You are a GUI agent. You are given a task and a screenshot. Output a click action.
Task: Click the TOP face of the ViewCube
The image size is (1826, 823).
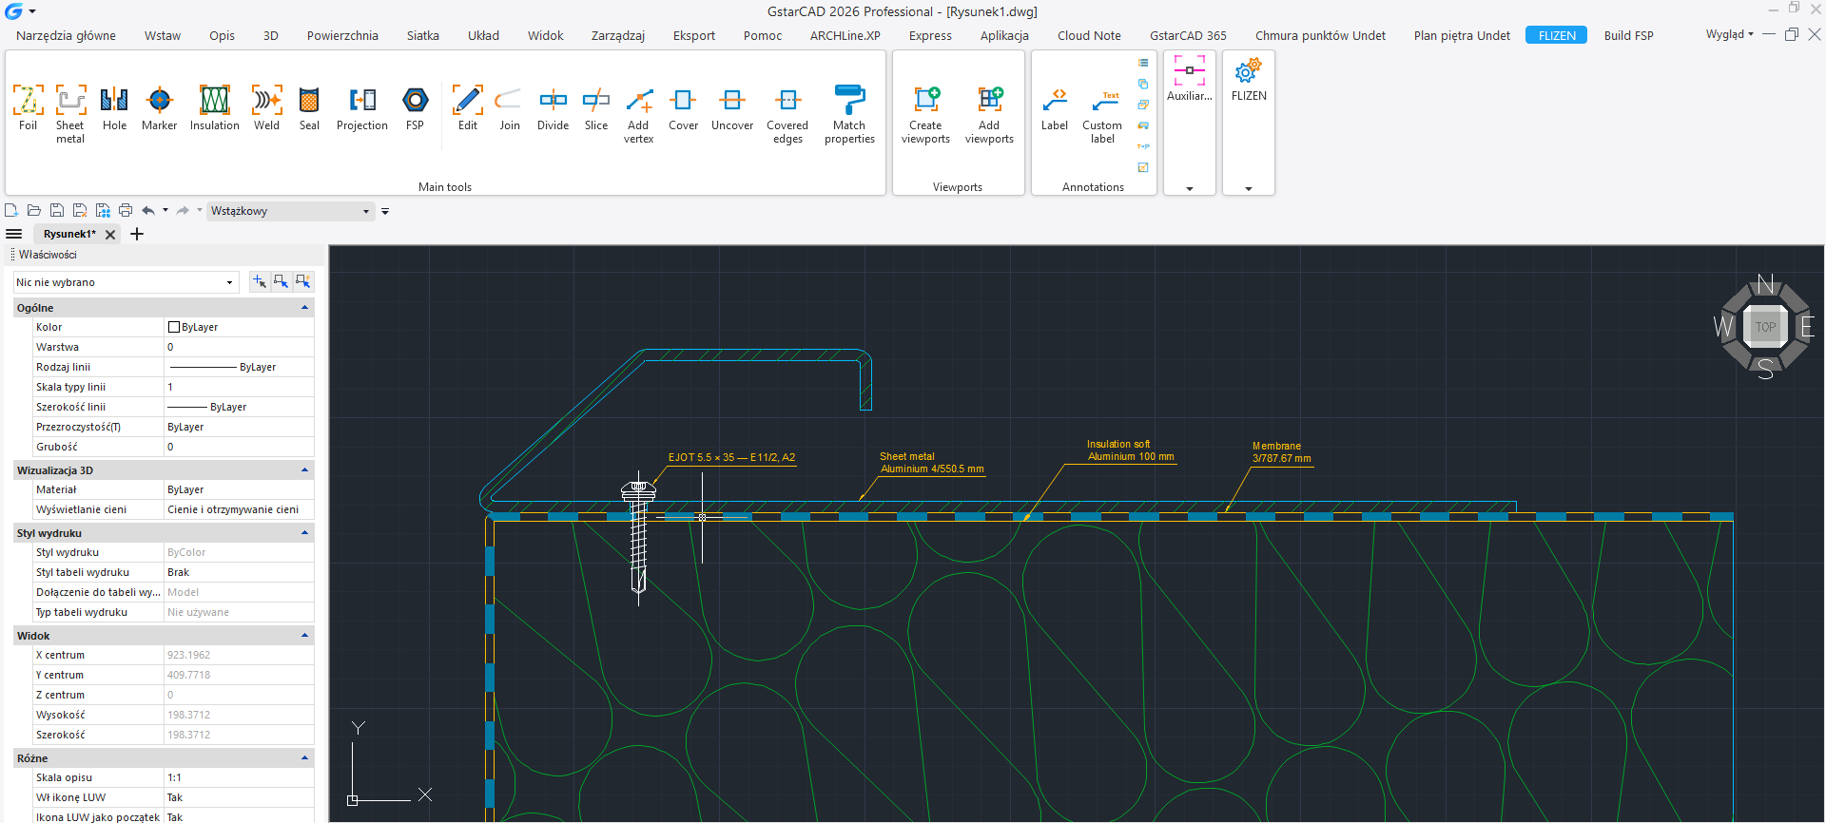(1765, 327)
